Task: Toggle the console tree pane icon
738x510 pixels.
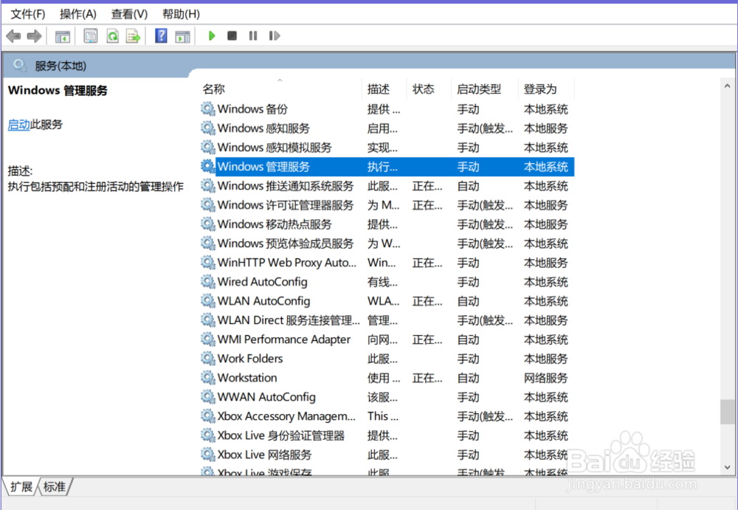Action: pos(62,36)
